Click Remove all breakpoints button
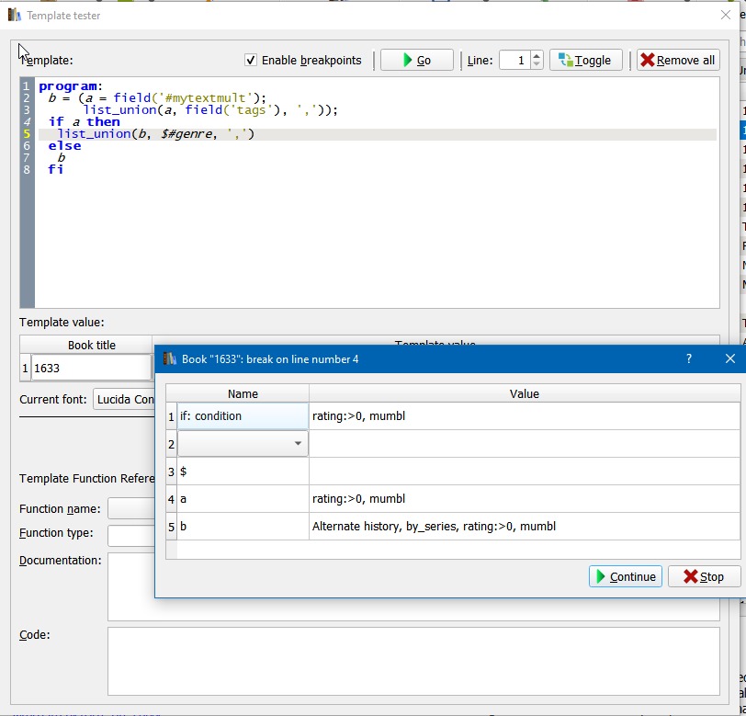746x716 pixels. click(677, 61)
